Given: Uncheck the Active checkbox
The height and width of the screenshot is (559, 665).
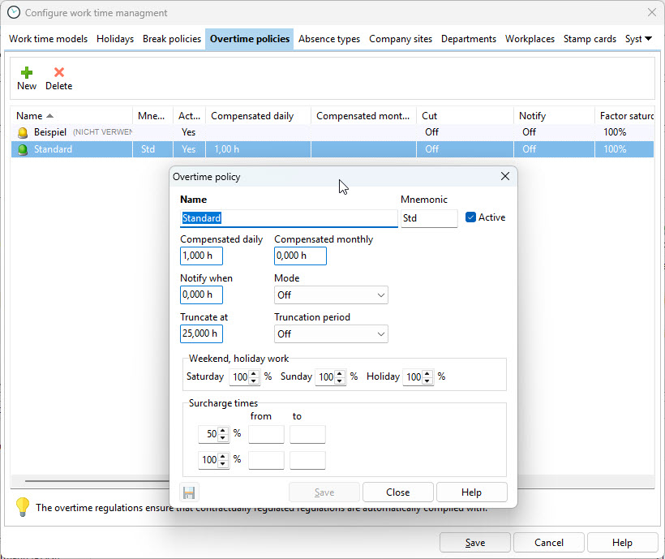Looking at the screenshot, I should pos(471,217).
